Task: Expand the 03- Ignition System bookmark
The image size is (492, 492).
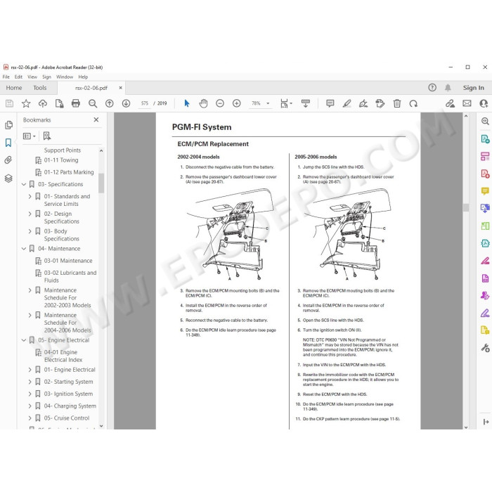Action: click(x=30, y=394)
